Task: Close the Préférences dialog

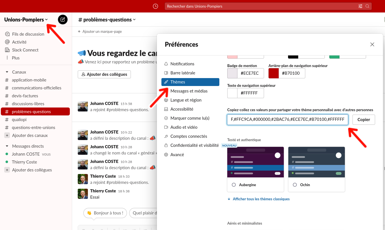Action: pyautogui.click(x=372, y=44)
